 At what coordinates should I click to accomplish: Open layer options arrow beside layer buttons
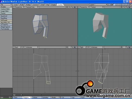(131, 5)
